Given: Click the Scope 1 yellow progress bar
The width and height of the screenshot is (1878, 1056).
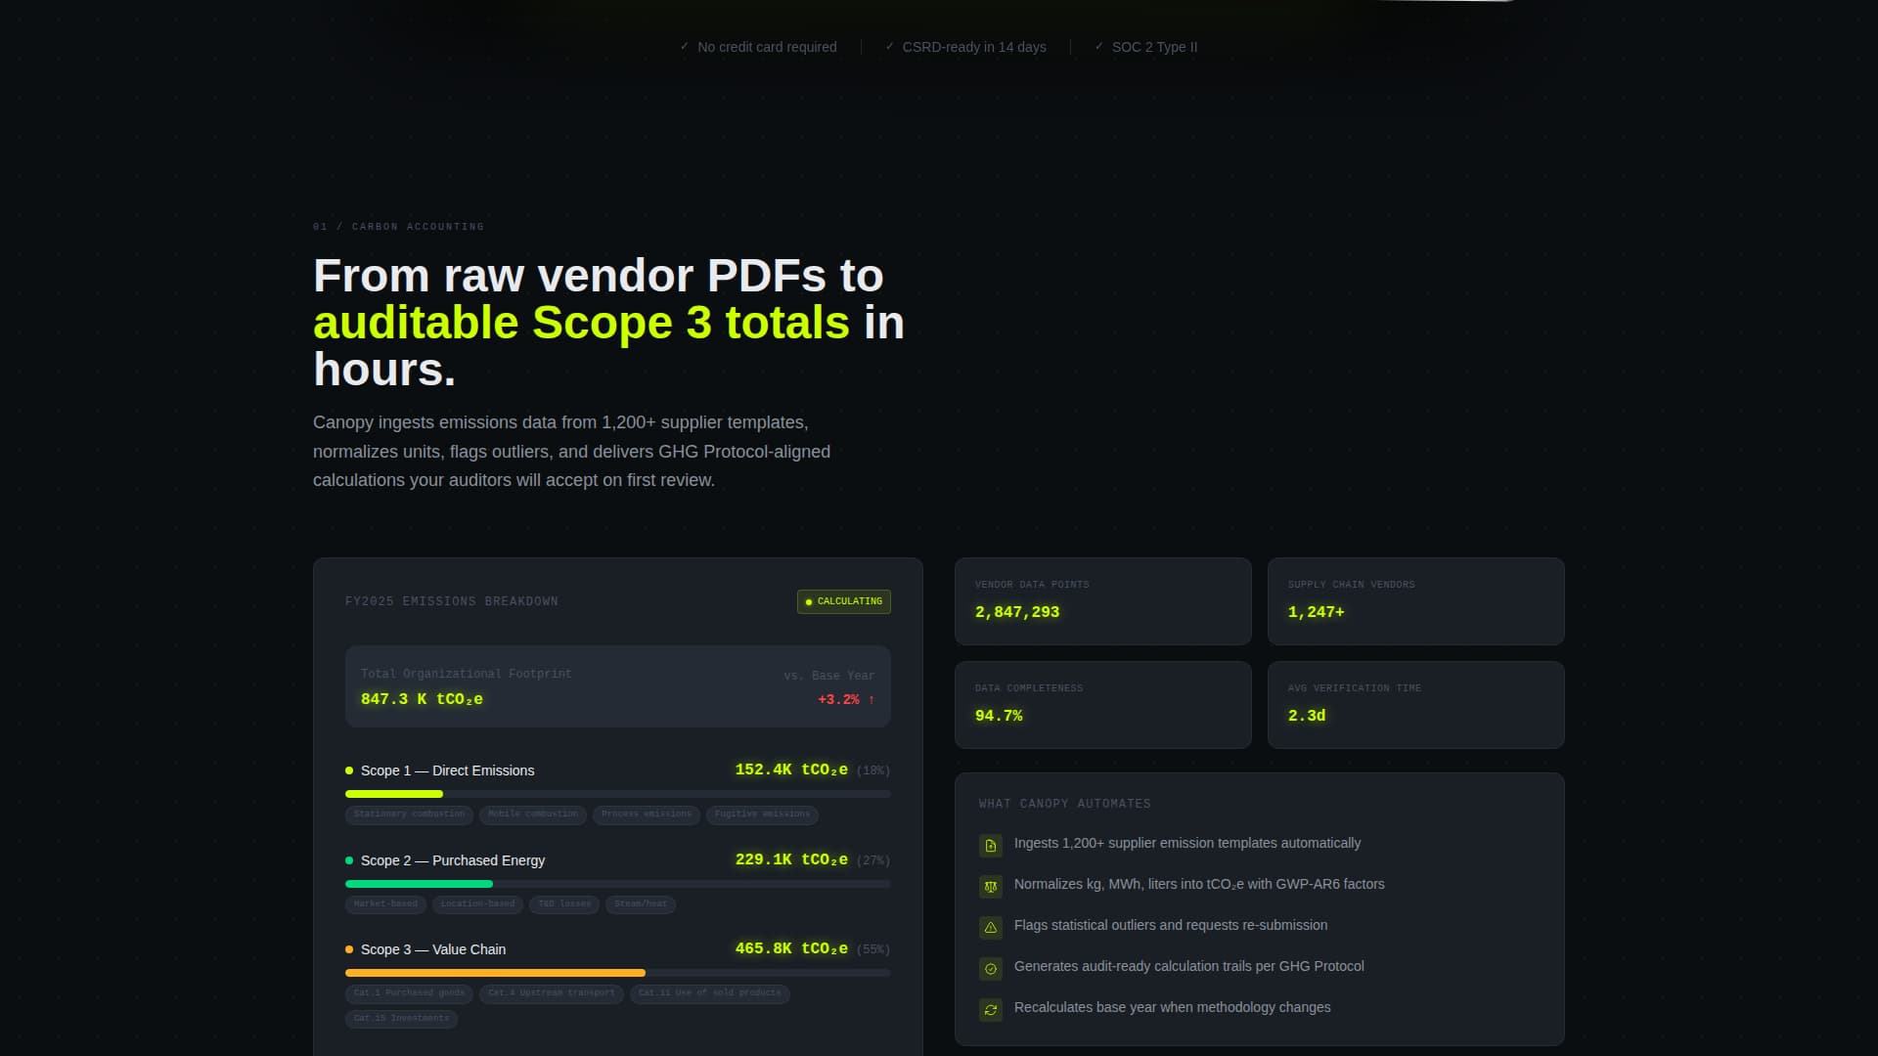Looking at the screenshot, I should (394, 794).
